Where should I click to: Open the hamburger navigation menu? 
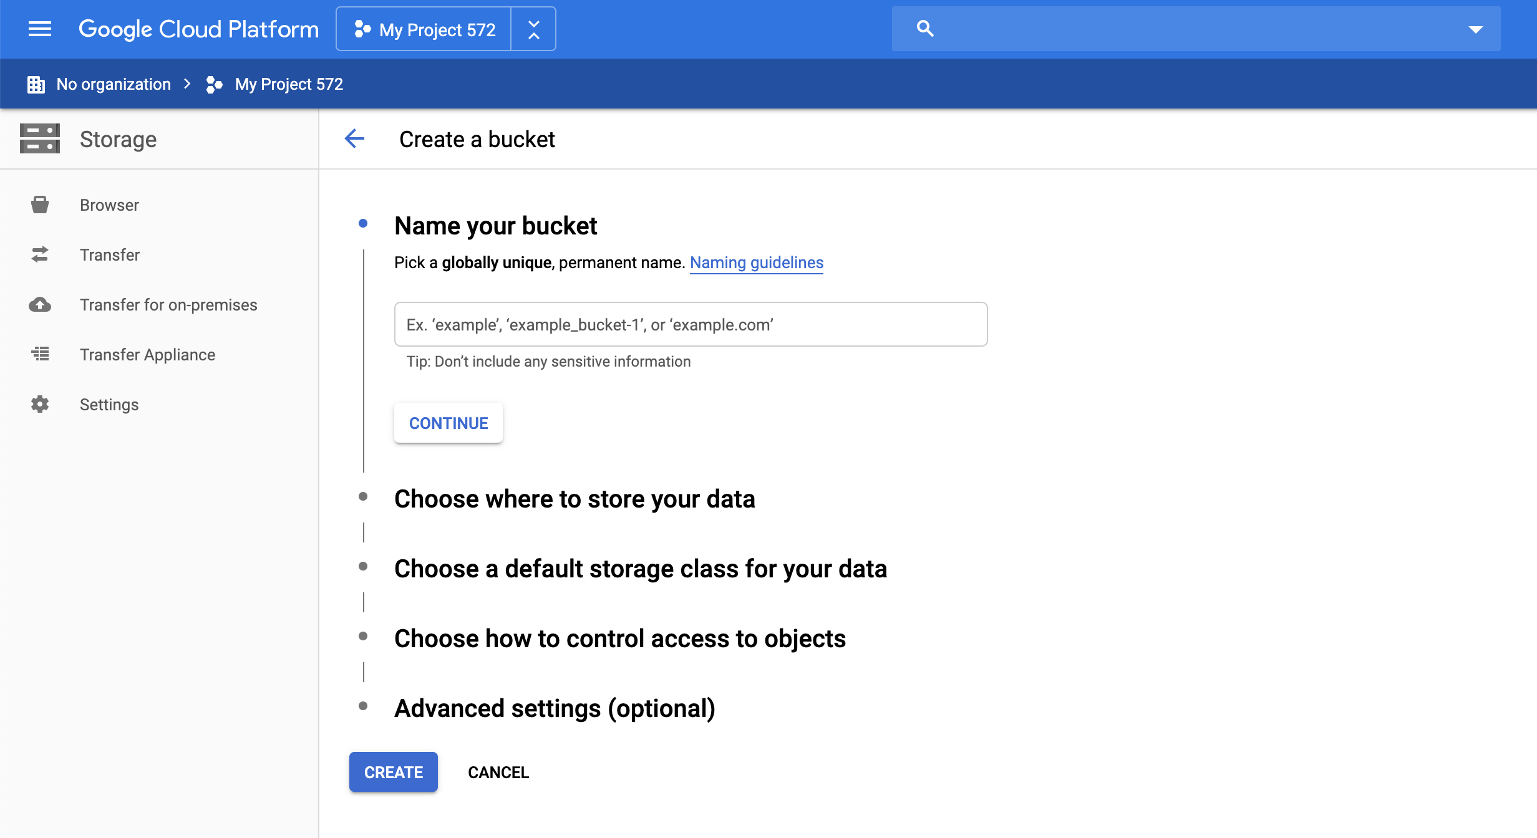(x=40, y=29)
